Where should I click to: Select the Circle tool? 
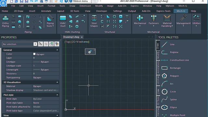(168, 92)
